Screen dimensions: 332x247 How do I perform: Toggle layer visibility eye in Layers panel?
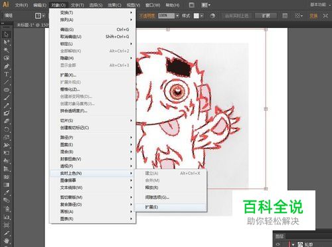278,244
